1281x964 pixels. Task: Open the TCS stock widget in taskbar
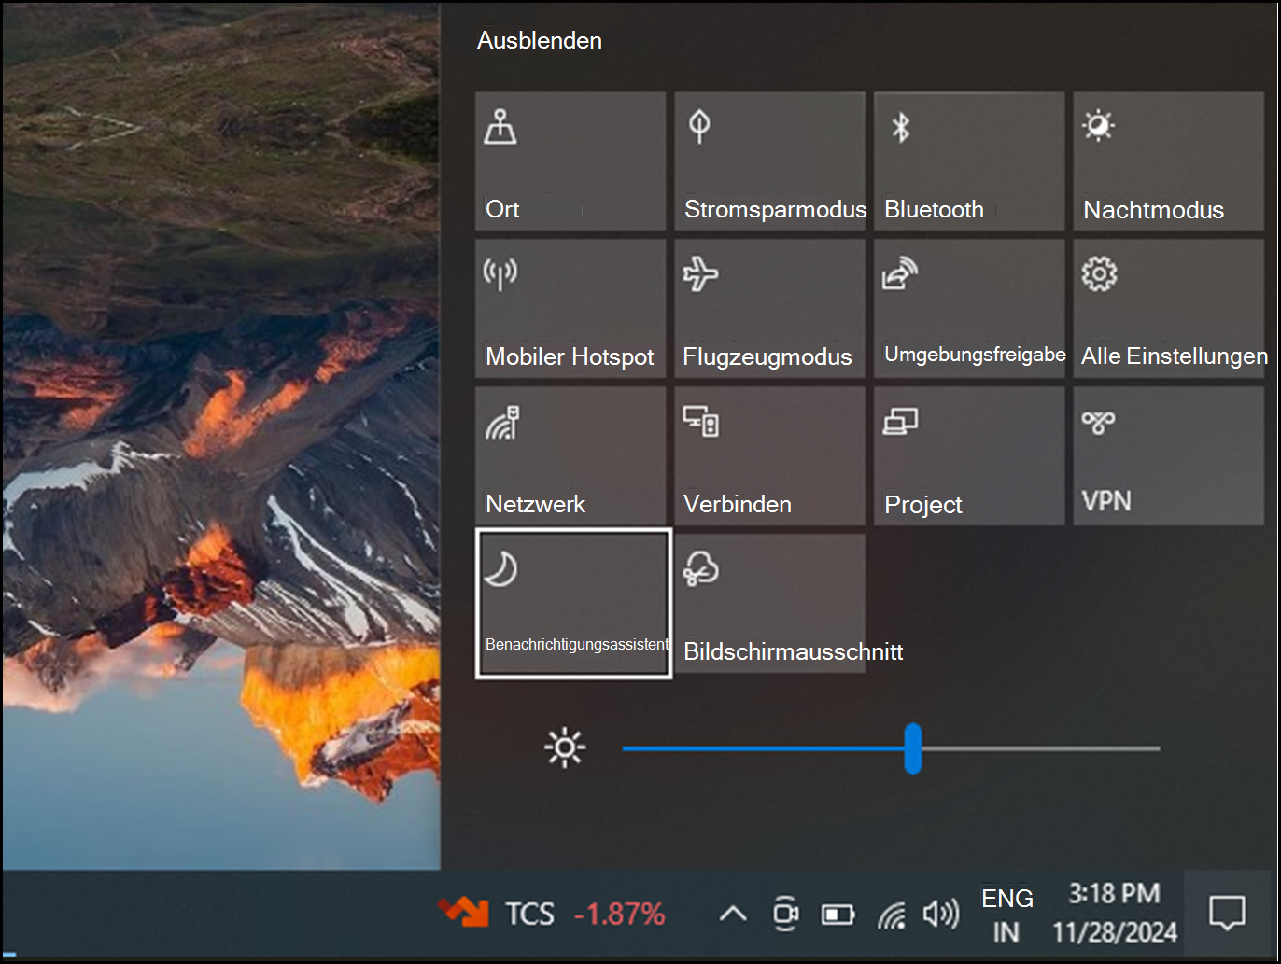[552, 913]
